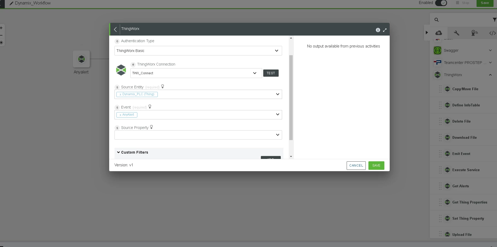Click the Get Alerts action icon
The height and width of the screenshot is (247, 497).
click(x=447, y=186)
